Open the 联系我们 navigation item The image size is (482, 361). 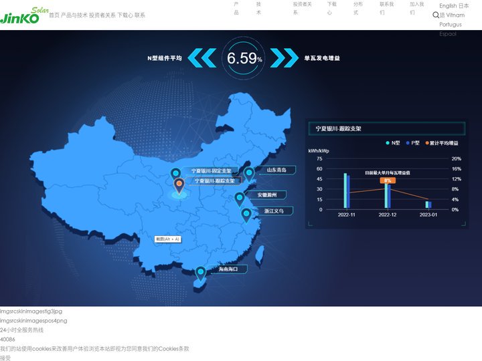point(386,8)
